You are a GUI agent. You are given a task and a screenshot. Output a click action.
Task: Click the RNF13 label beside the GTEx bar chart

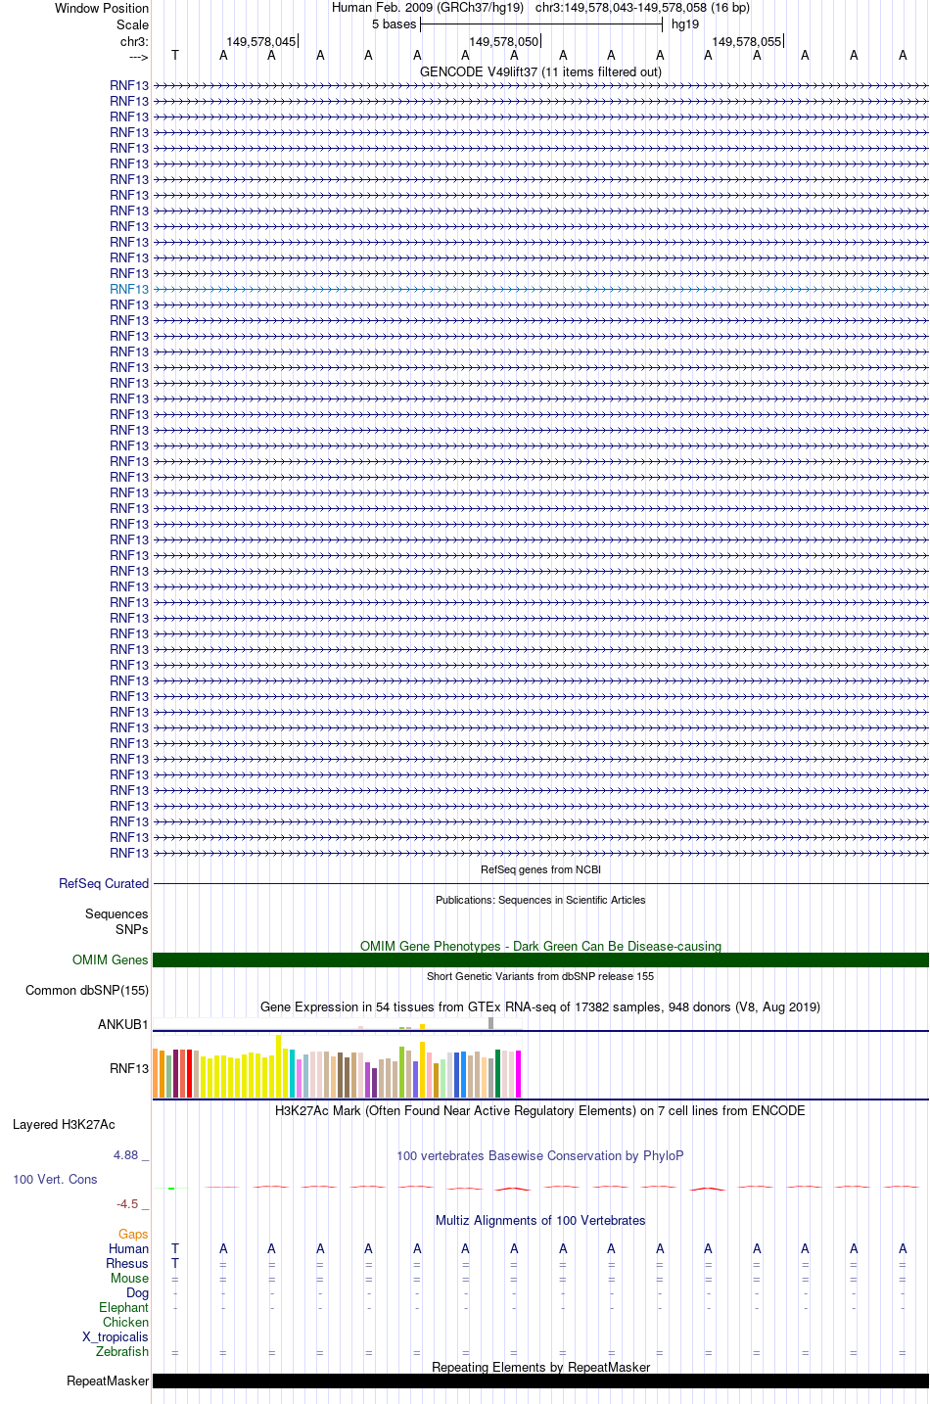click(129, 1068)
